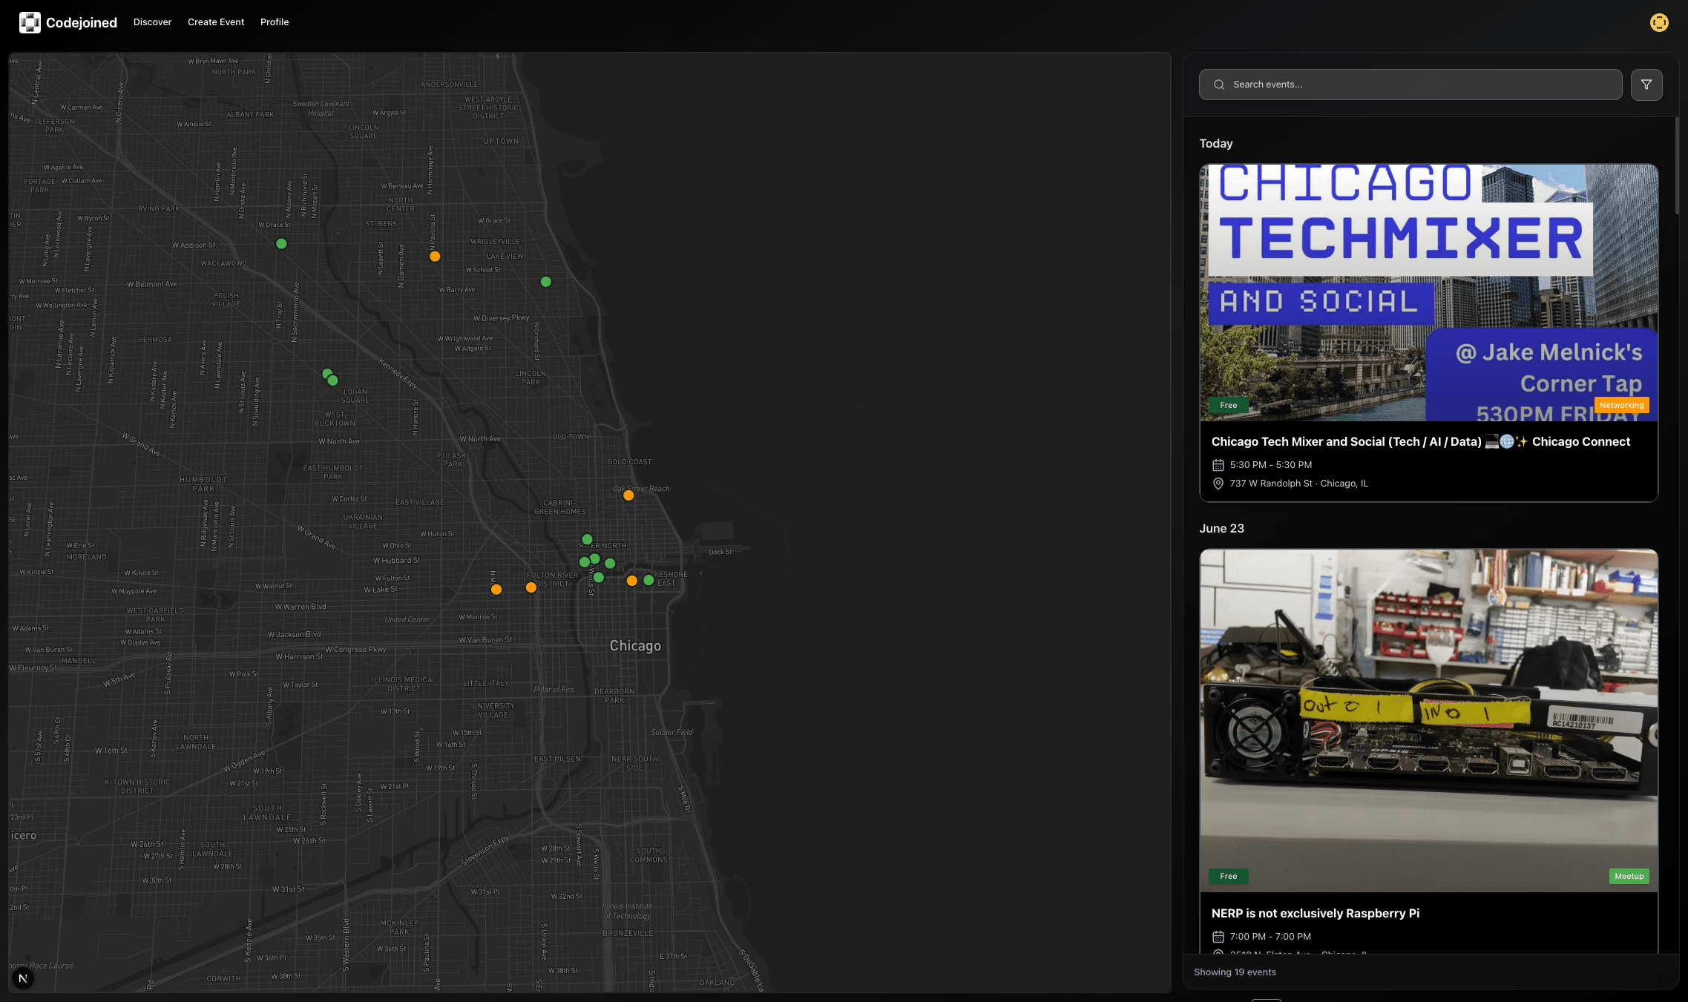Select the green map marker at Lakeshore East
This screenshot has width=1688, height=1002.
pyautogui.click(x=648, y=580)
